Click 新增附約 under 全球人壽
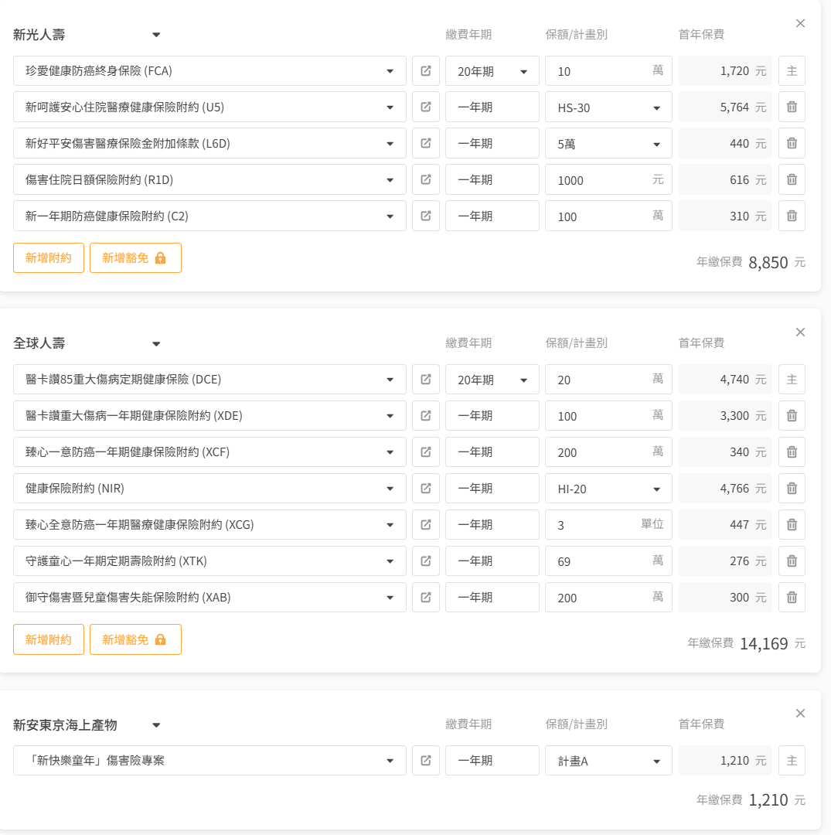 pyautogui.click(x=49, y=639)
